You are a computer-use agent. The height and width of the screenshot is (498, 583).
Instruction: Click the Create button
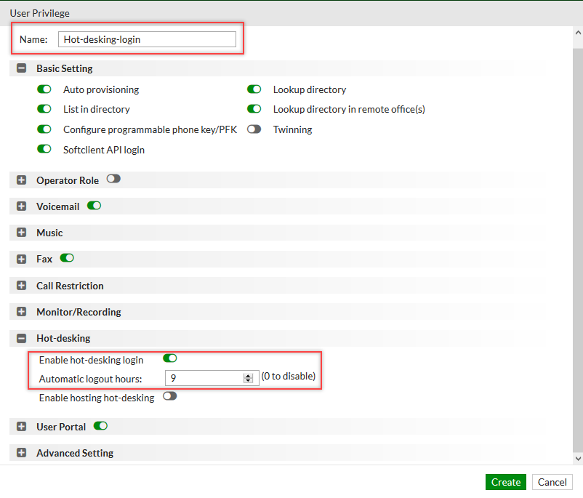[x=505, y=482]
